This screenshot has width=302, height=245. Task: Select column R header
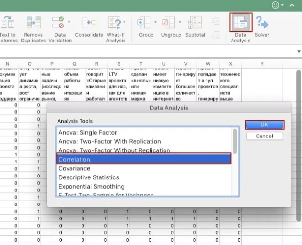tap(96, 64)
